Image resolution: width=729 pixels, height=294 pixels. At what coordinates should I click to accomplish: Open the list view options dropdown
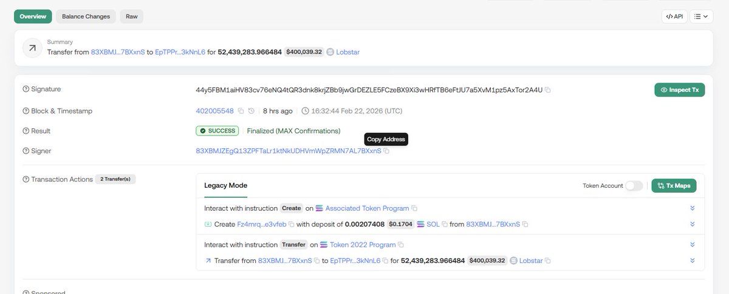pyautogui.click(x=701, y=16)
